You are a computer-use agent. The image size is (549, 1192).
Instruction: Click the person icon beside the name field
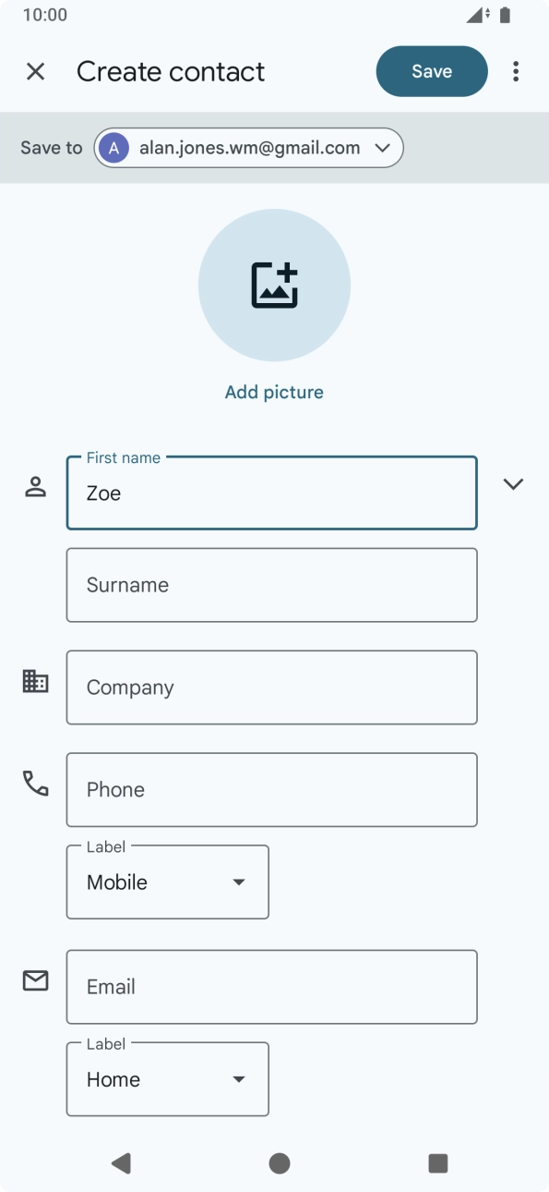[x=35, y=485]
